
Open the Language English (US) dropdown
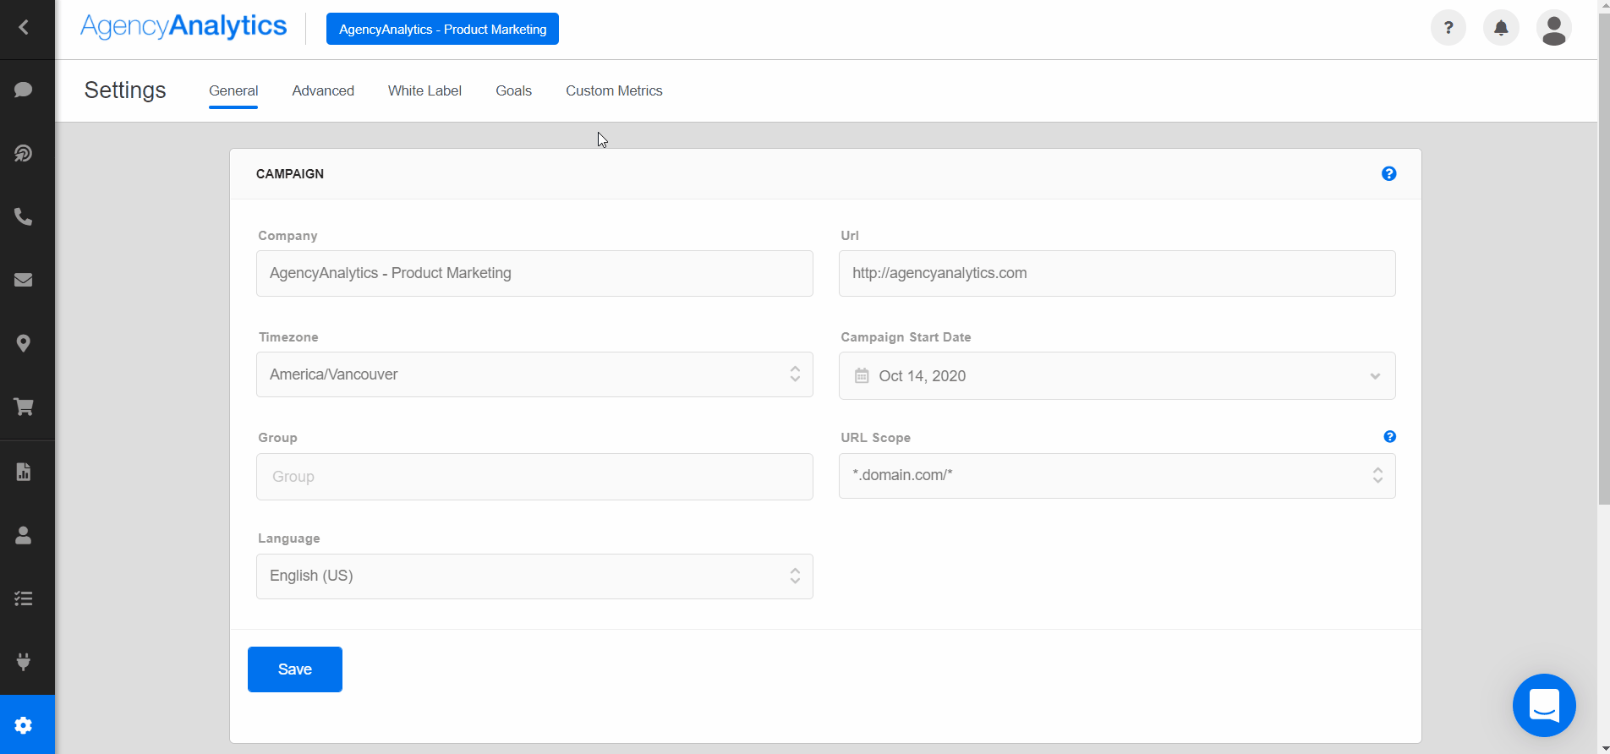coord(534,576)
